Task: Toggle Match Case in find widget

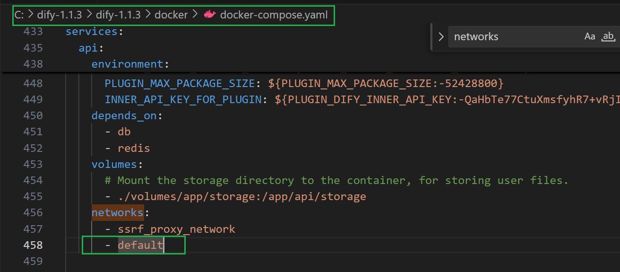Action: [x=590, y=36]
